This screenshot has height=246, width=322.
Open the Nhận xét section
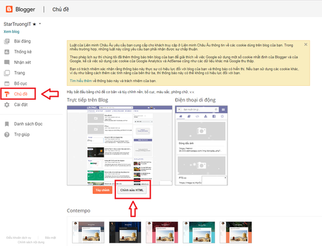(x=23, y=62)
